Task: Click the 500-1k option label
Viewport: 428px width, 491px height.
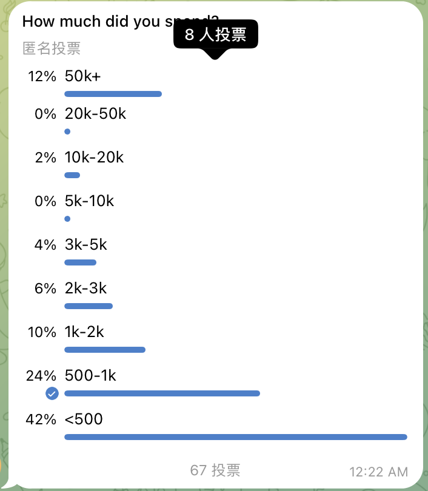Action: (x=90, y=376)
